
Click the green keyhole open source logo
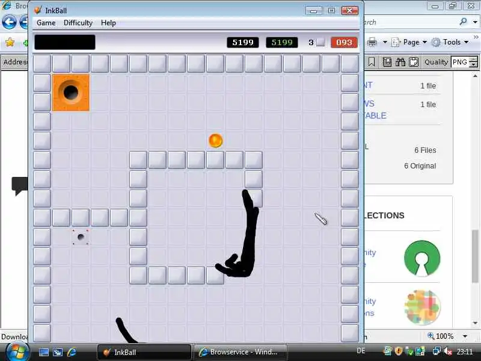[422, 258]
